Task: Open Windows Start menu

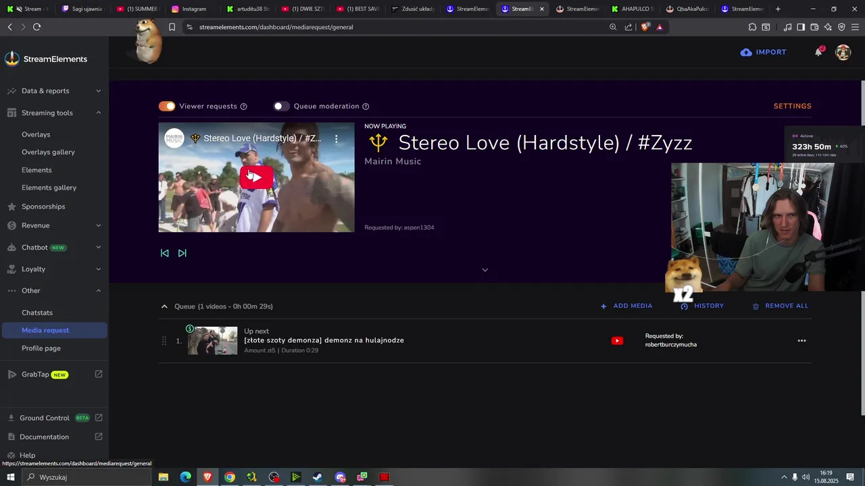Action: coord(10,477)
